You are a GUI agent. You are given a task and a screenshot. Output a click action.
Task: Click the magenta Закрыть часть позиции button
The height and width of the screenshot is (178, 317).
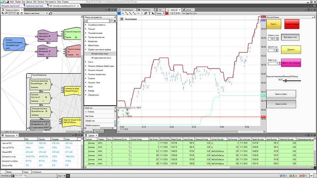pyautogui.click(x=291, y=63)
